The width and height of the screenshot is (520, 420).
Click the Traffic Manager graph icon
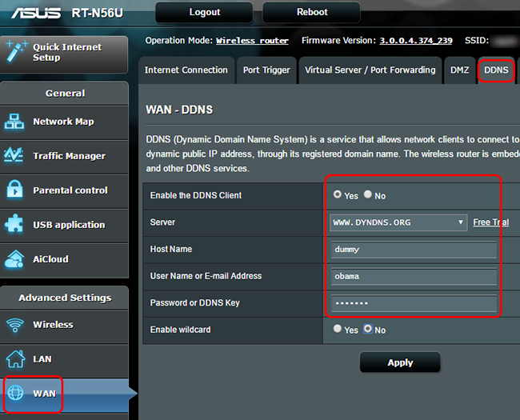pos(14,155)
